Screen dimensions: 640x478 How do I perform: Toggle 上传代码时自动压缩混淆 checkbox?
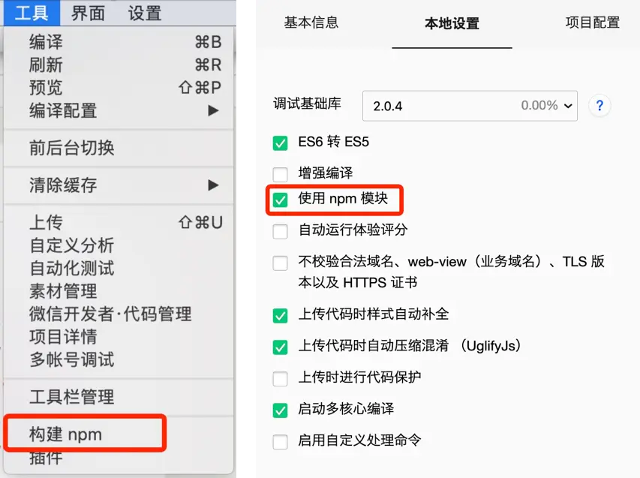click(x=280, y=347)
